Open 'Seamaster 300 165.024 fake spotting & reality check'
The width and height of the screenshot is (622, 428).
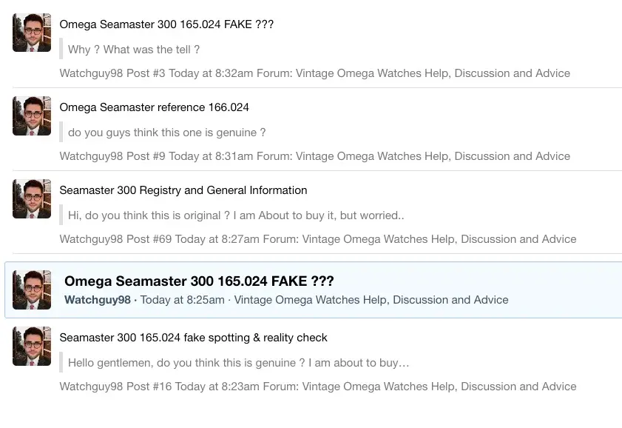tap(193, 338)
